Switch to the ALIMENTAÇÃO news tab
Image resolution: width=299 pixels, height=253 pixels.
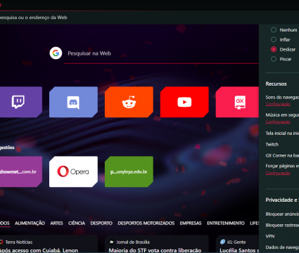[30, 223]
